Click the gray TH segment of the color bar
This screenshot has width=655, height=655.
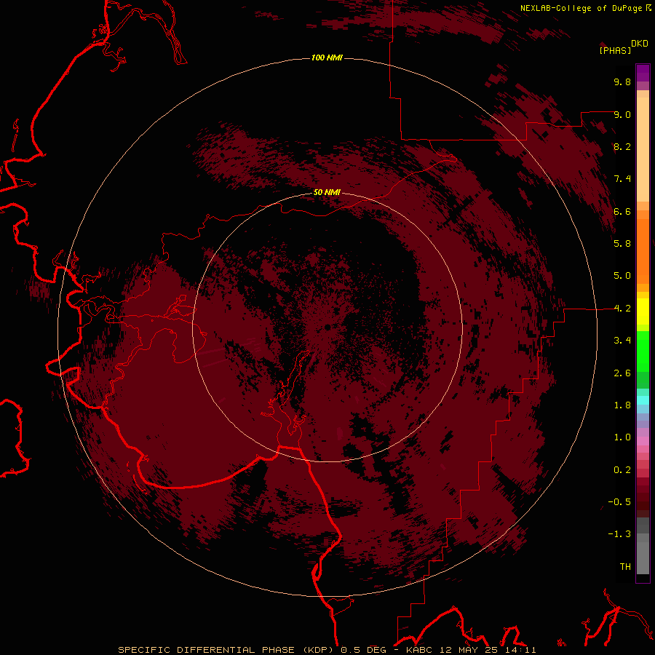click(x=643, y=557)
